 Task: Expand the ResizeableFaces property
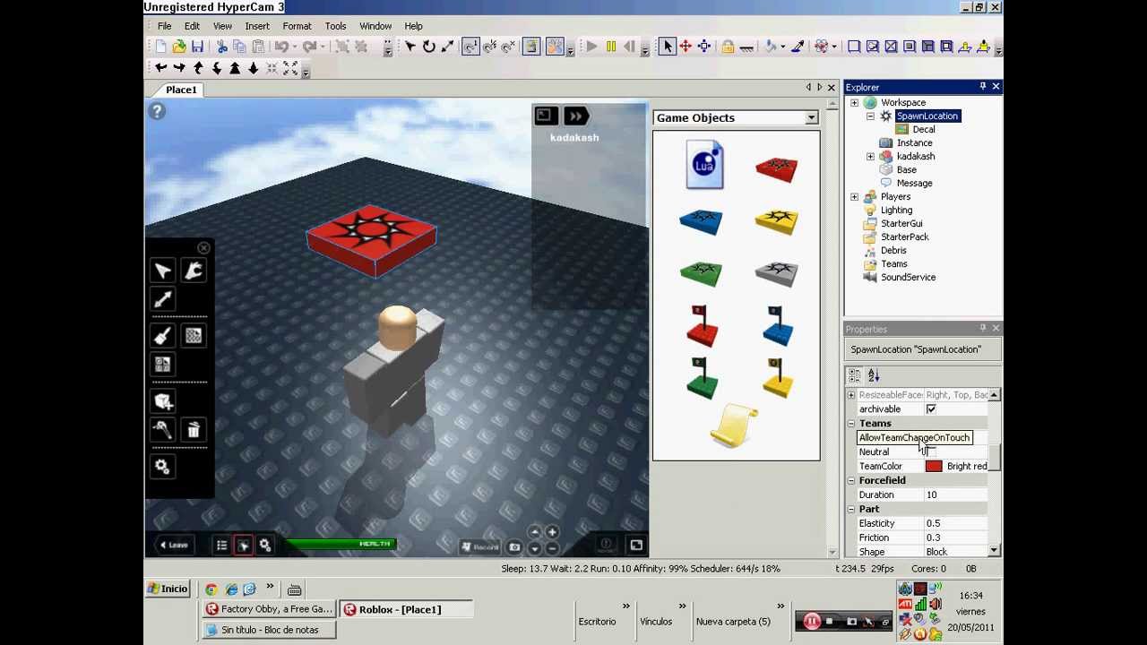(851, 395)
